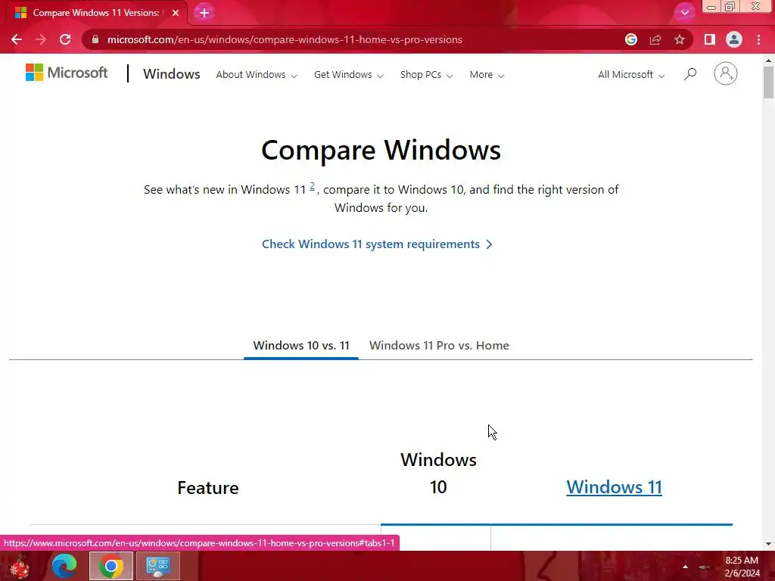The image size is (775, 581).
Task: Open Check Windows 11 system requirements link
Action: click(x=377, y=244)
